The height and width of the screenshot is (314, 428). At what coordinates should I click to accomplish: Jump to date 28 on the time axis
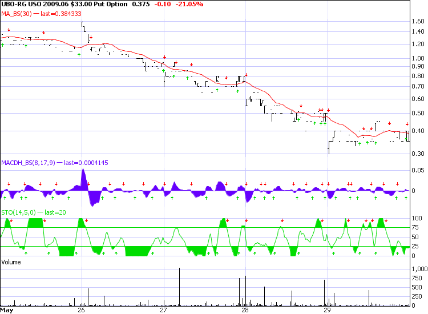pos(245,311)
